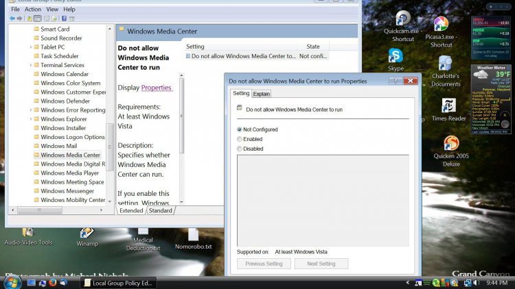Switch to the Extended view tab
This screenshot has height=289, width=515.
(131, 211)
